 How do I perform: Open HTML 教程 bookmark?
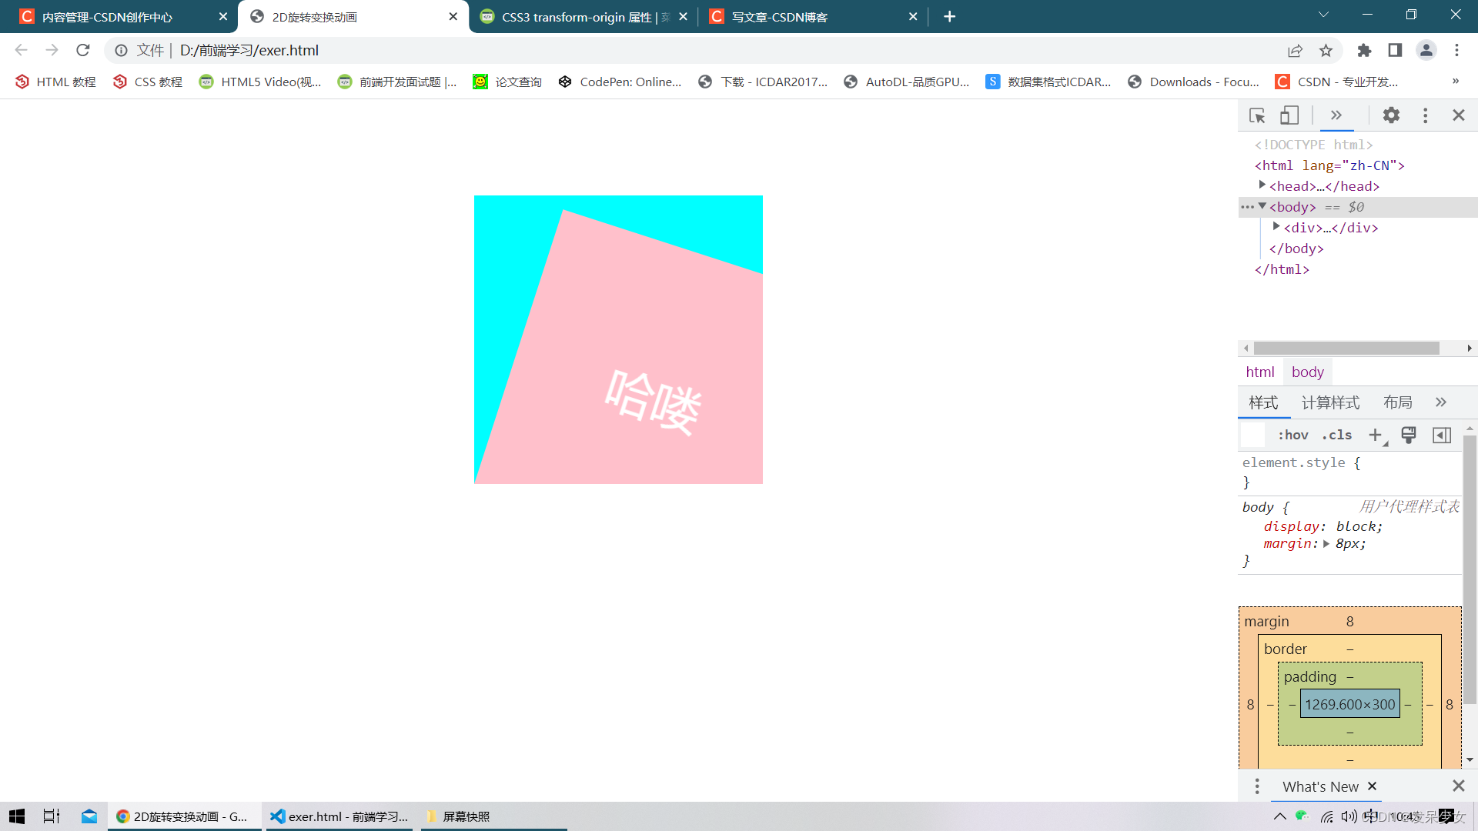tap(55, 82)
